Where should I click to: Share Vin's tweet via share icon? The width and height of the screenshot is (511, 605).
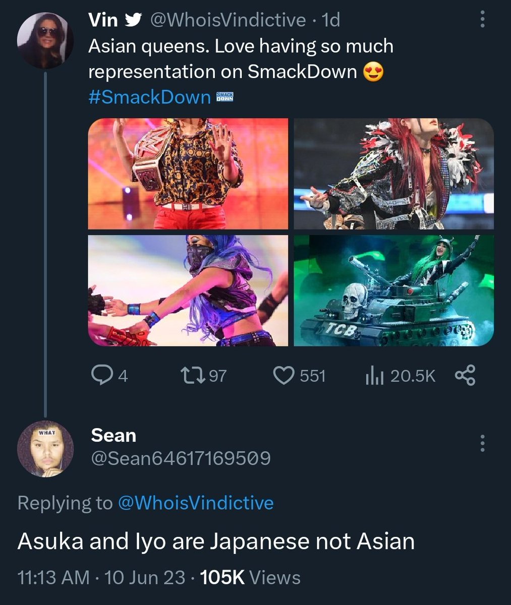pyautogui.click(x=465, y=376)
